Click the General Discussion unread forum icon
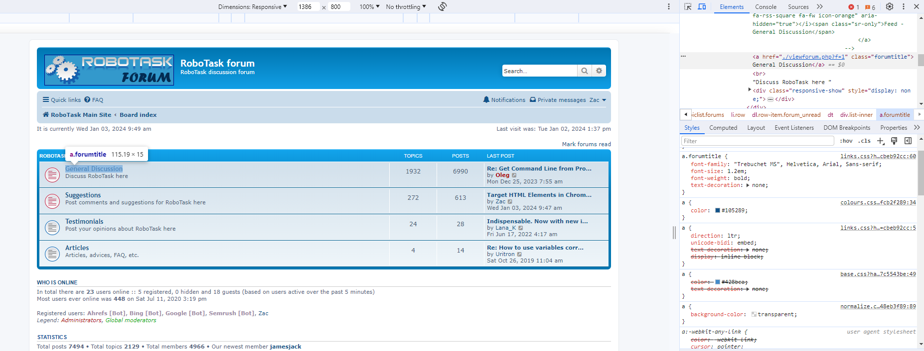 click(52, 175)
